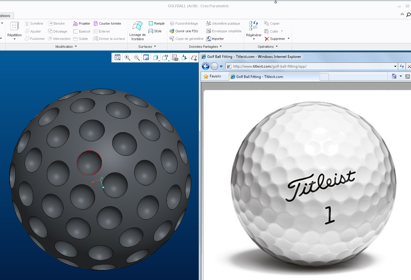The height and width of the screenshot is (280, 411).
Task: Open the home button dropdown arrow
Action: pyautogui.click(x=401, y=76)
